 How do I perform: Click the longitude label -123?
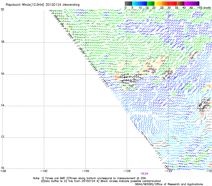(x=168, y=171)
